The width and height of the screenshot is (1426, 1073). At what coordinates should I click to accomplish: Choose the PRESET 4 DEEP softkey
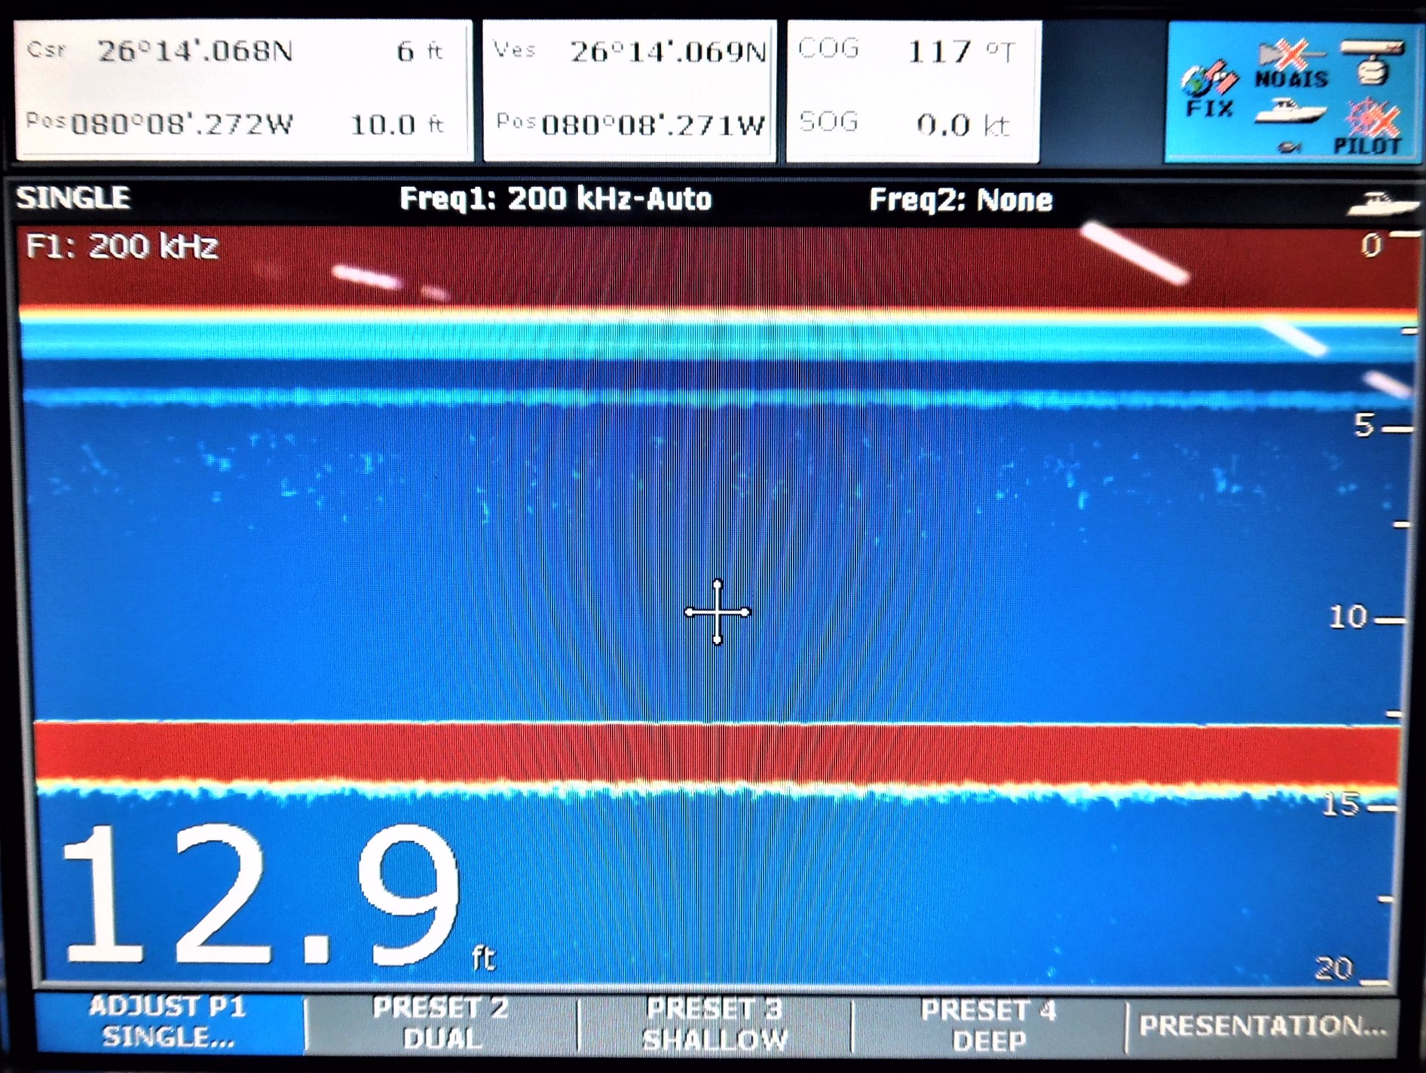[x=988, y=1025]
